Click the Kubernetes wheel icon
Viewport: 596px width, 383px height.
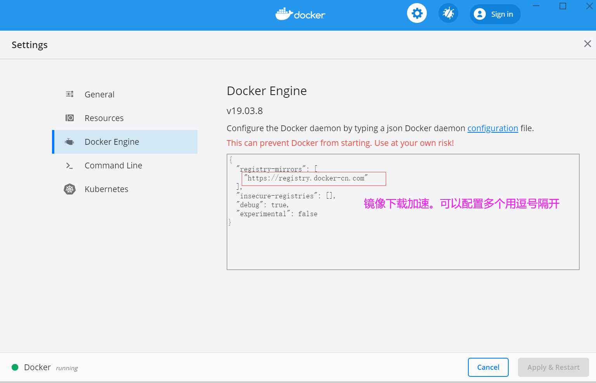[x=70, y=189]
